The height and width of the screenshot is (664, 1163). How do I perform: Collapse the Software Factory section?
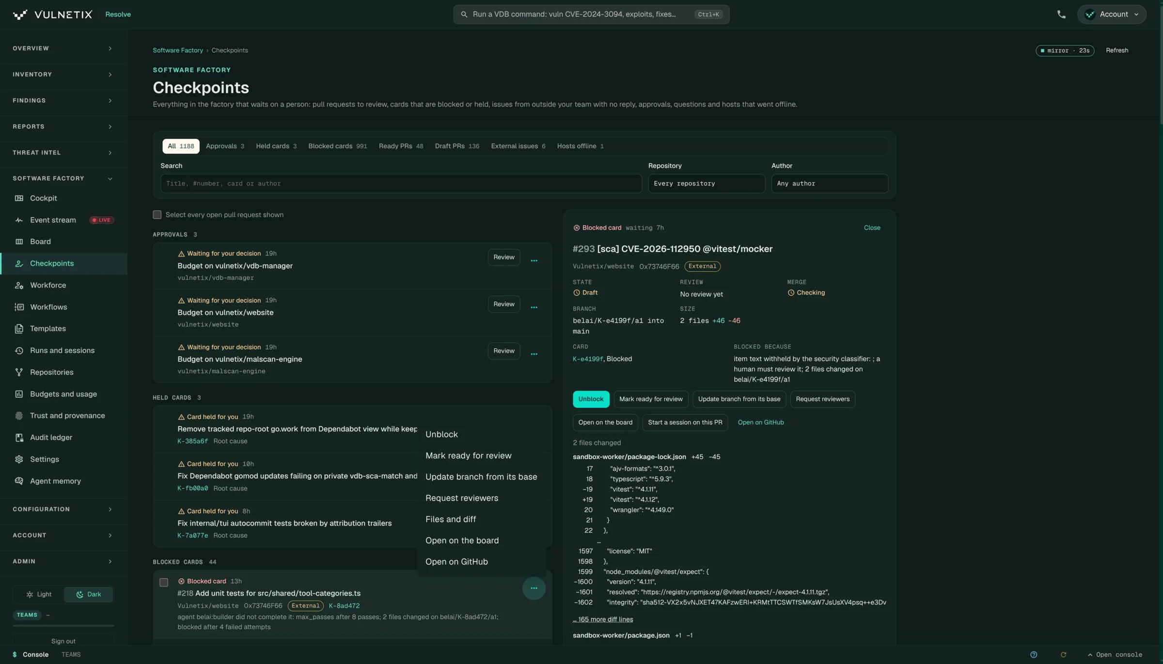tap(63, 178)
